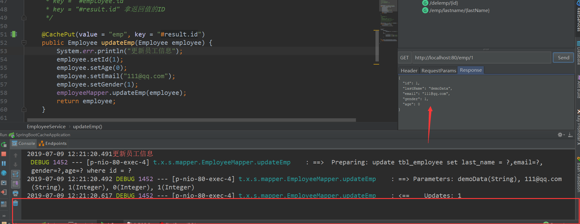Switch to the Console tab

pyautogui.click(x=24, y=143)
